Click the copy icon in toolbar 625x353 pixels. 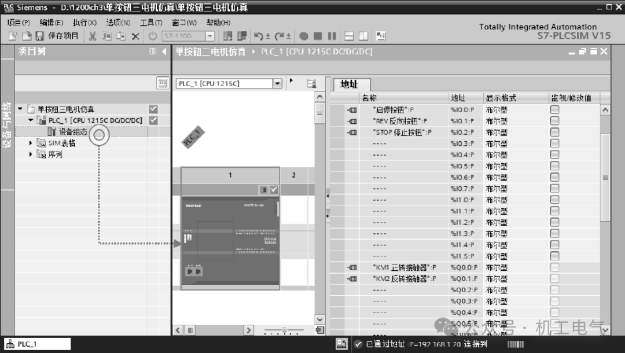click(x=107, y=36)
